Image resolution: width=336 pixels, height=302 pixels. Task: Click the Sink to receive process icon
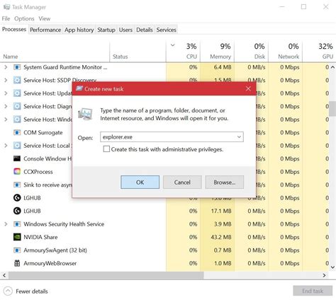pos(17,185)
